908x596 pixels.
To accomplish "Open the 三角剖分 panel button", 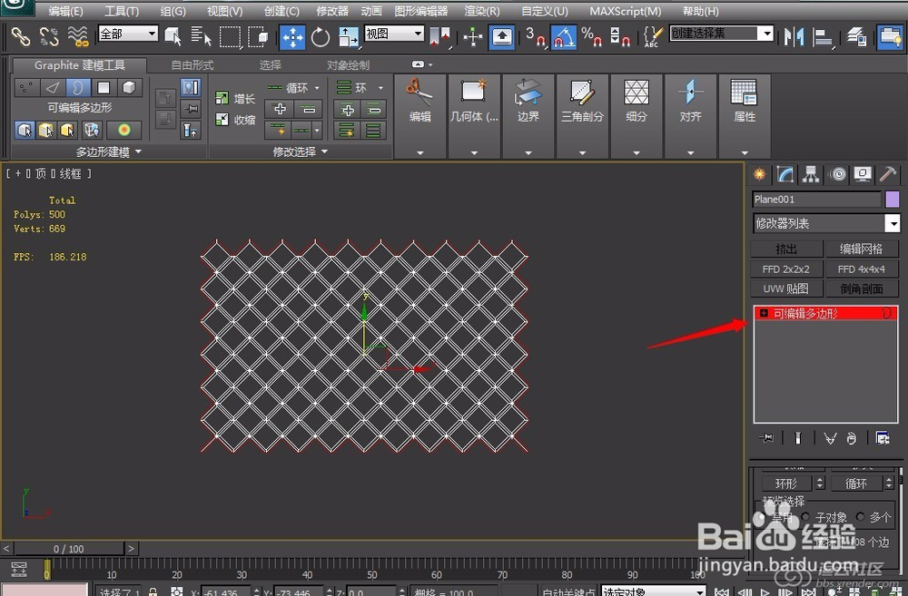I will (x=582, y=116).
